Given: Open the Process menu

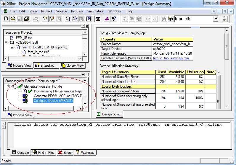Looking at the screenshot, I should click(77, 11).
